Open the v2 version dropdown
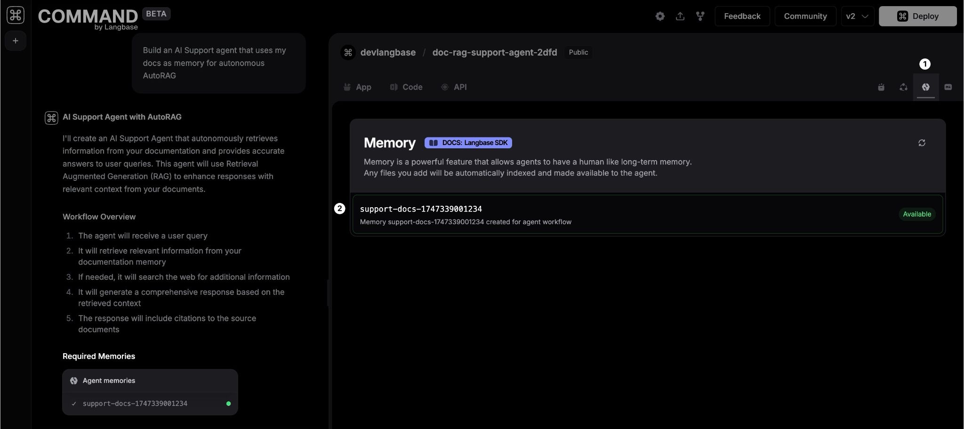 tap(857, 16)
